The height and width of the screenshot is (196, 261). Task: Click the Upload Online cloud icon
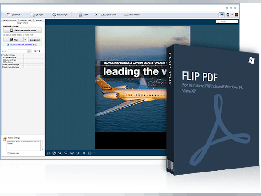[103, 15]
